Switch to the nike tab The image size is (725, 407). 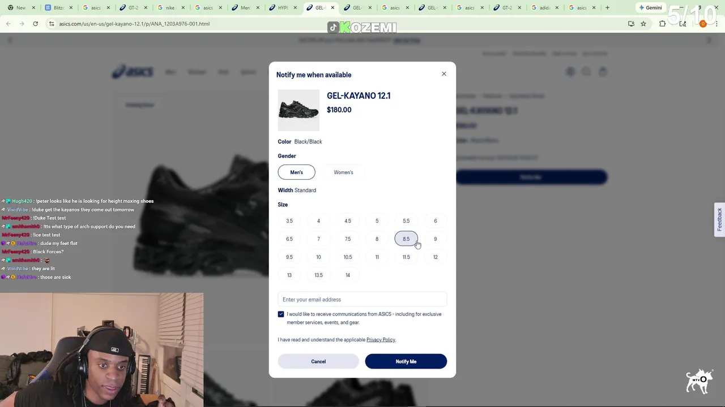click(169, 8)
